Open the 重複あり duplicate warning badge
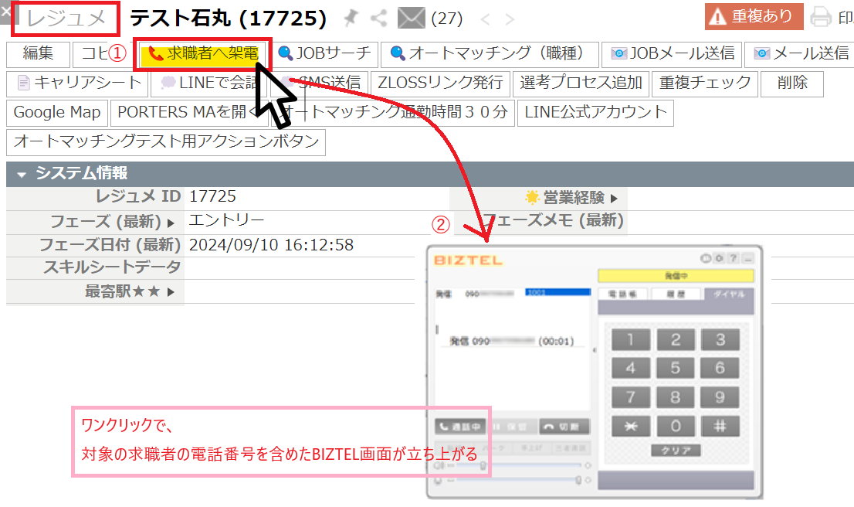Image resolution: width=854 pixels, height=507 pixels. pos(754,16)
